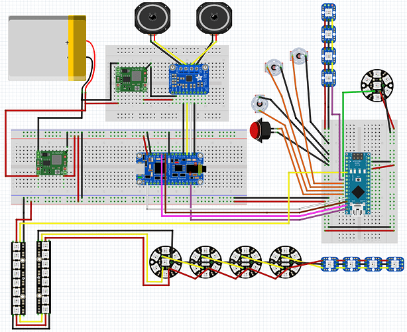Select the LiPo battery pack
407x332 pixels.
[47, 48]
